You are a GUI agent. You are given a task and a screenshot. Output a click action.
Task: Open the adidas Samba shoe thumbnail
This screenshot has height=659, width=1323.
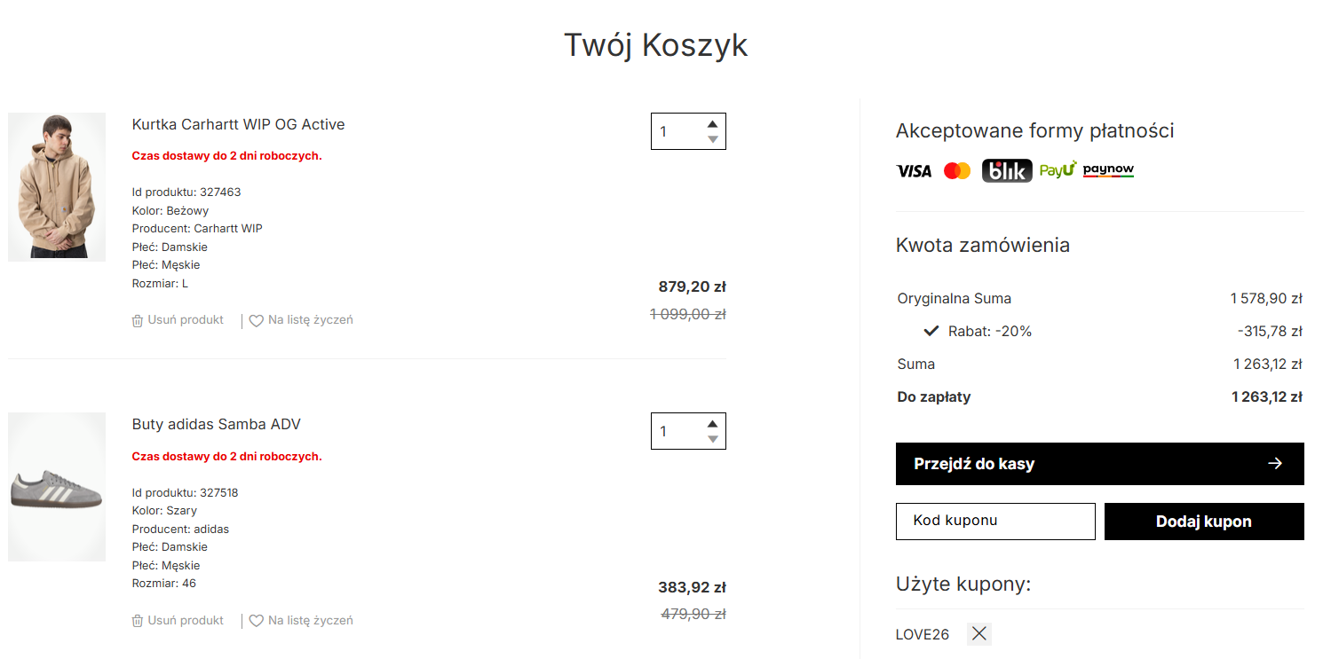tap(57, 487)
